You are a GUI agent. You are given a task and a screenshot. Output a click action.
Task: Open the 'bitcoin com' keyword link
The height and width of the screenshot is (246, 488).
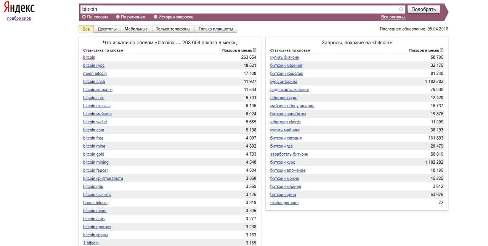94,130
